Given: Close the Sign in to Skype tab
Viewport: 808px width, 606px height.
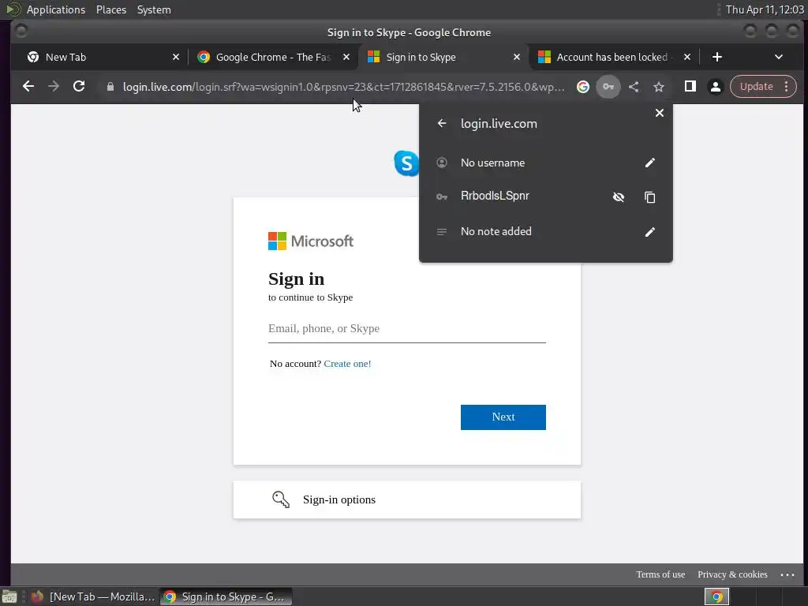Looking at the screenshot, I should click(517, 57).
